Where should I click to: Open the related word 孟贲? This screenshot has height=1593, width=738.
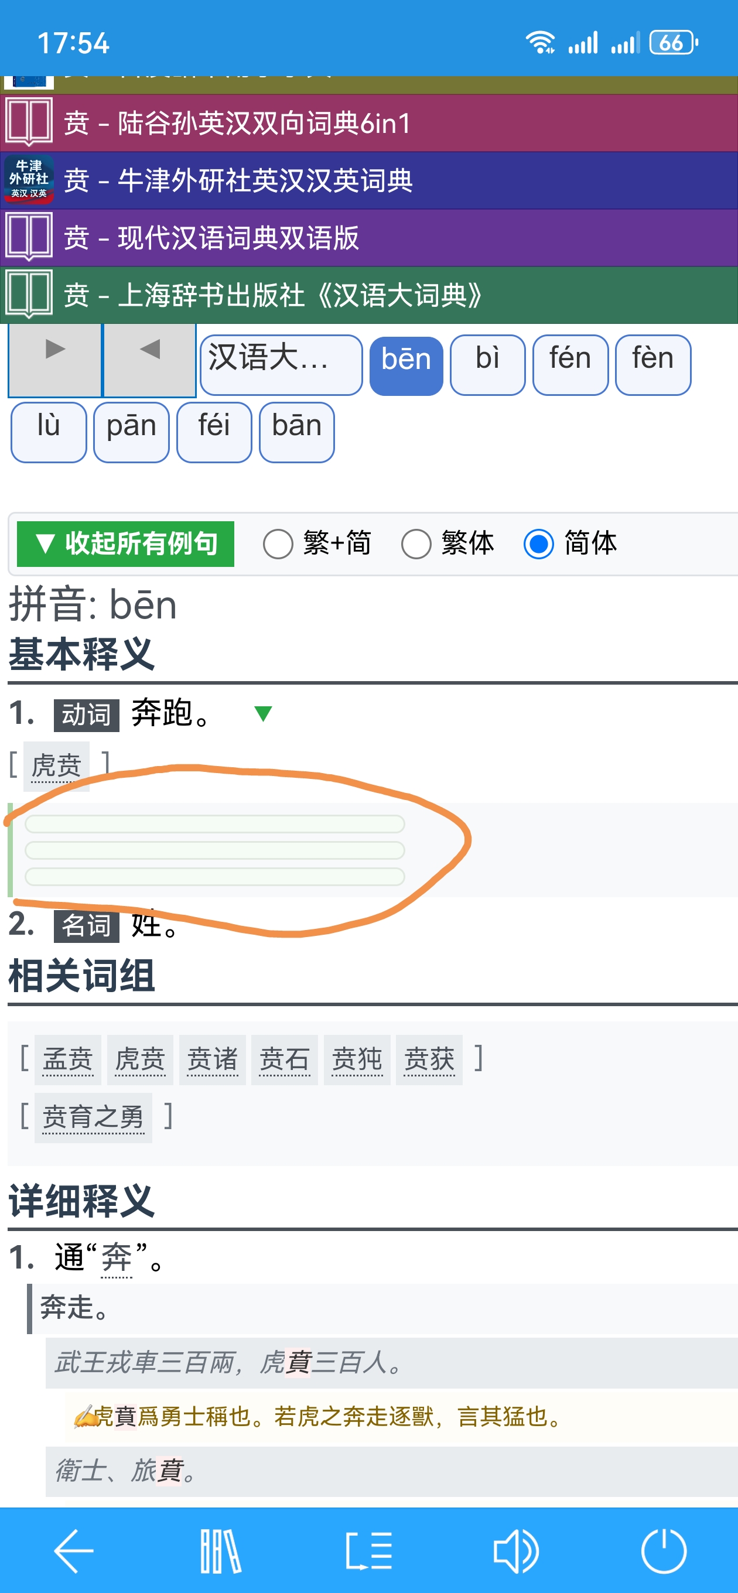67,1059
